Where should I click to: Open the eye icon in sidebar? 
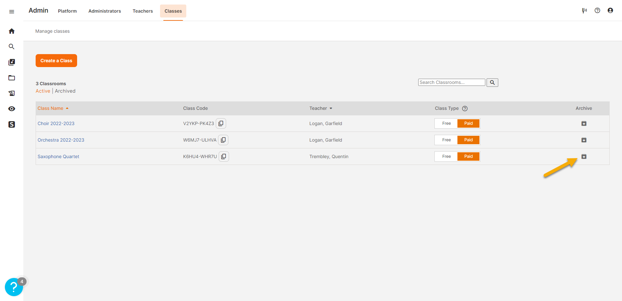point(12,109)
